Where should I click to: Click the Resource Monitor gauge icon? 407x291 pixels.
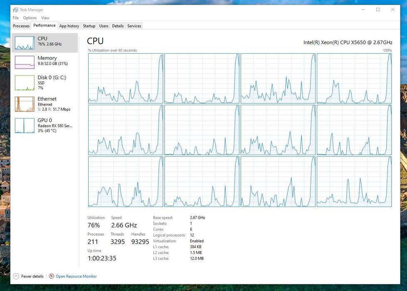52,276
